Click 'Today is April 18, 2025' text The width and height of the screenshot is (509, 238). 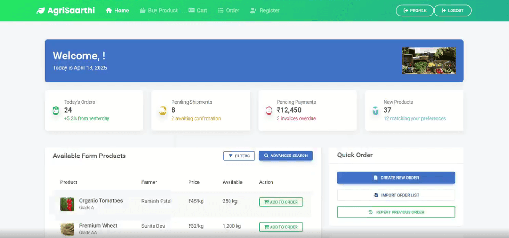coord(80,68)
